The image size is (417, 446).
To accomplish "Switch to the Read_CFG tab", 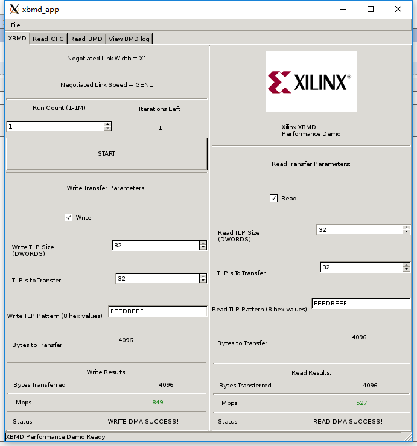I will [x=48, y=39].
